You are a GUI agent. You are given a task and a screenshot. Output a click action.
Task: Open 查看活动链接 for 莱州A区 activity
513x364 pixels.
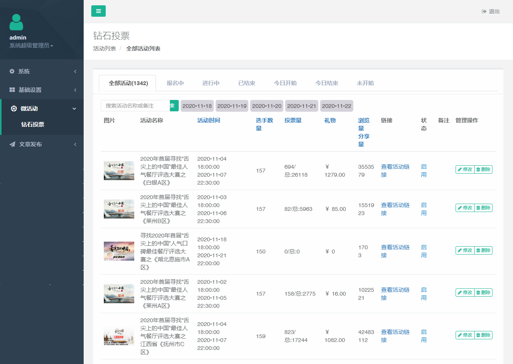pos(395,294)
